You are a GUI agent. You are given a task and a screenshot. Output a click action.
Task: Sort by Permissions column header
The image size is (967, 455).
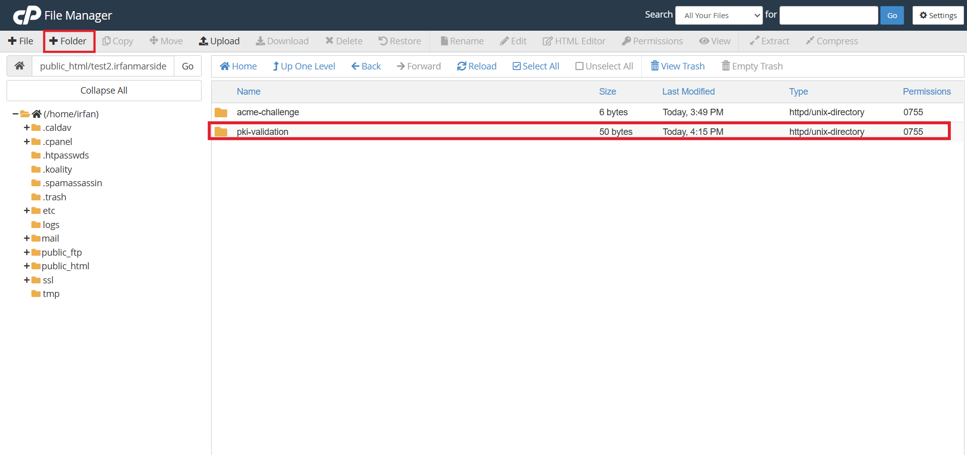(927, 92)
